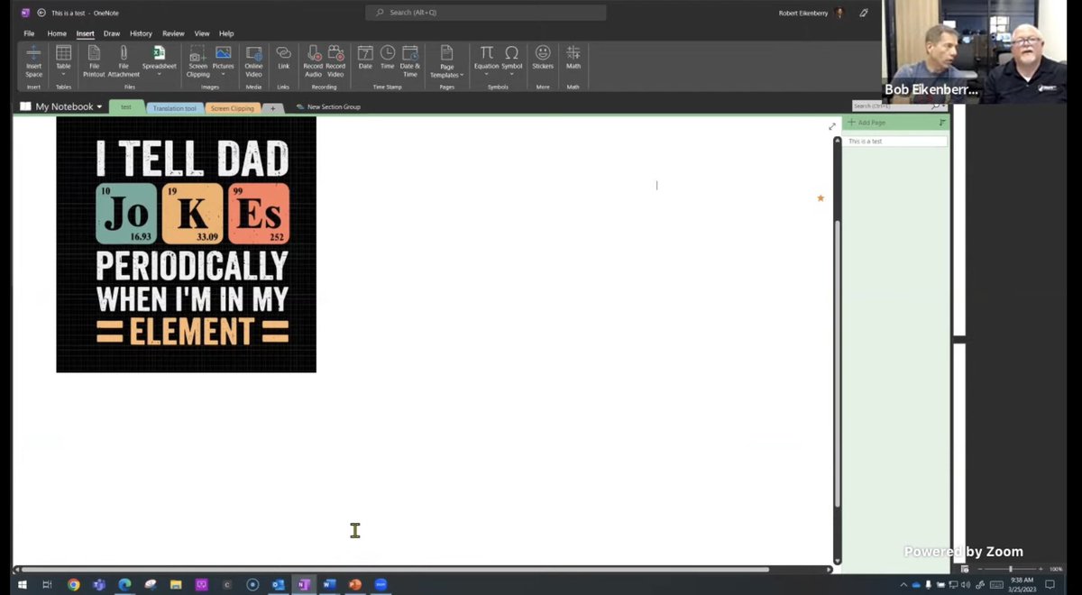Open the Spreadsheet insert dropdown

[159, 61]
